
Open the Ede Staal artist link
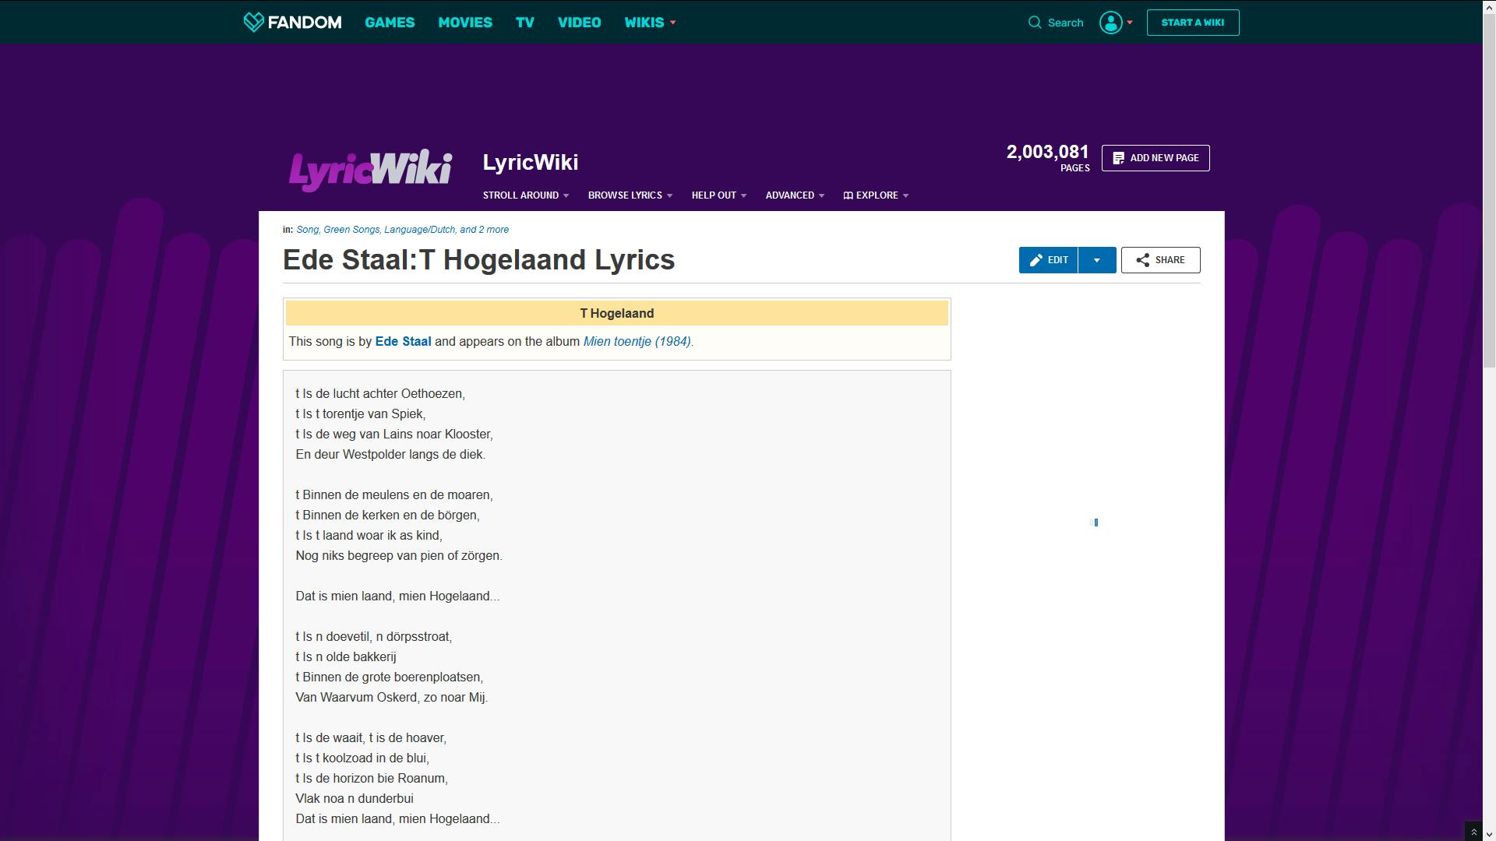tap(402, 341)
